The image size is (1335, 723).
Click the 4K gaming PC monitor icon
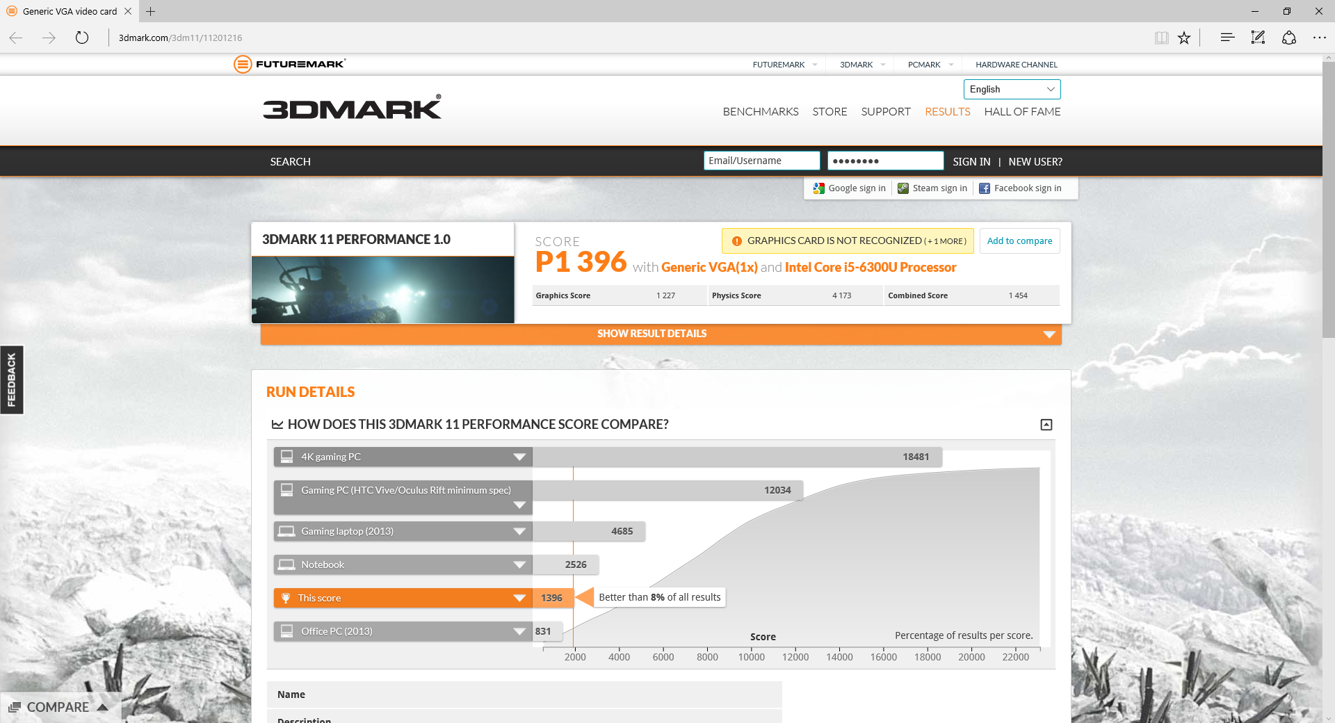pos(286,457)
